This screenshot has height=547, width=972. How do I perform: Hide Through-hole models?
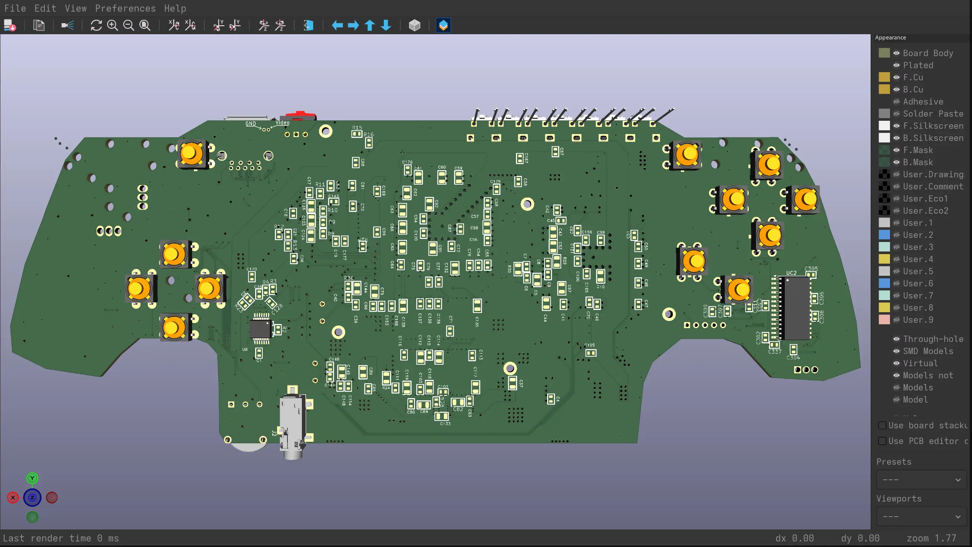coord(896,339)
